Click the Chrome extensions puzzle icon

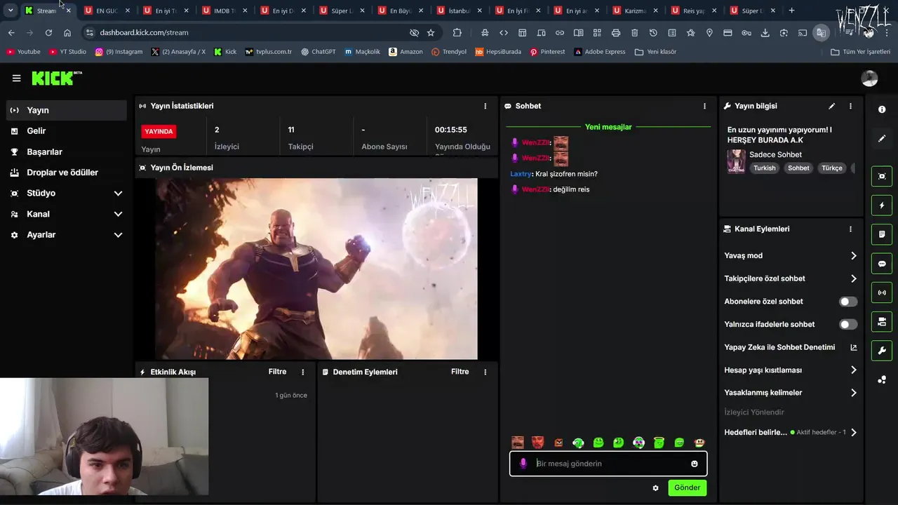click(x=457, y=32)
